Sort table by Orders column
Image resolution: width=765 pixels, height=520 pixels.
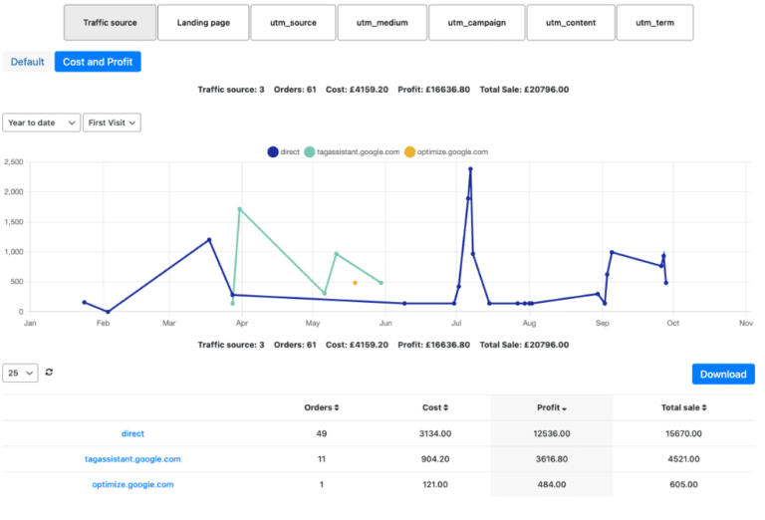tap(321, 407)
